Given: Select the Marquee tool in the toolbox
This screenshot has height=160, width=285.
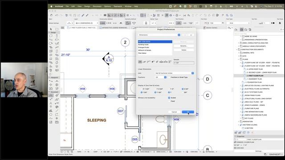Looking at the screenshot, I should pyautogui.click(x=57, y=29).
